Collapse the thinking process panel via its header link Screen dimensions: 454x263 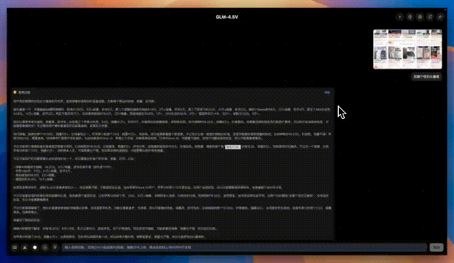click(x=327, y=93)
